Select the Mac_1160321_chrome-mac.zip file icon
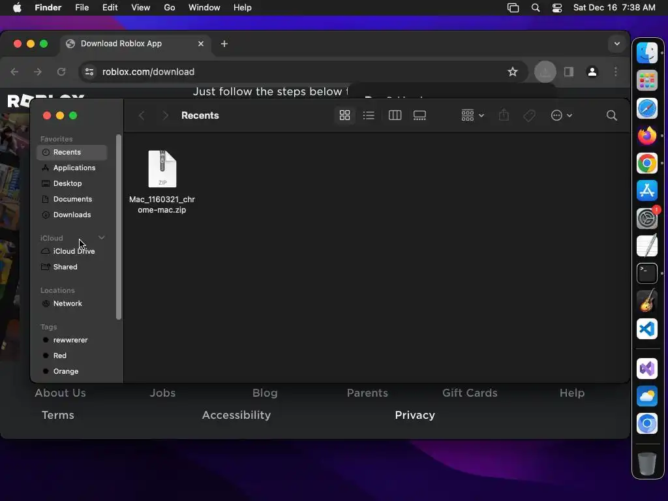 tap(162, 169)
